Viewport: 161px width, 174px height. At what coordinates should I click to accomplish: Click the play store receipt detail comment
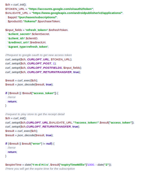(x=35, y=114)
